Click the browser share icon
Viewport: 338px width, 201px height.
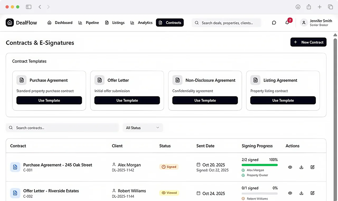coord(309,7)
